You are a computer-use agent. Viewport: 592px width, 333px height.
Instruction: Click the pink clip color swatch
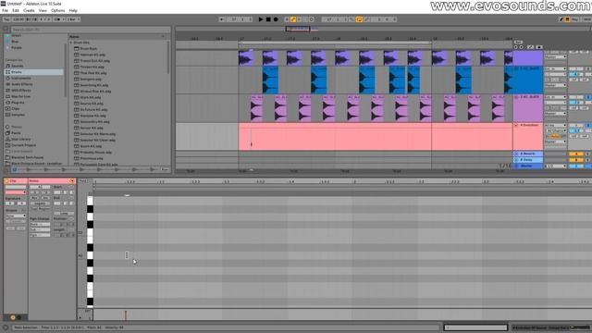[x=16, y=192]
